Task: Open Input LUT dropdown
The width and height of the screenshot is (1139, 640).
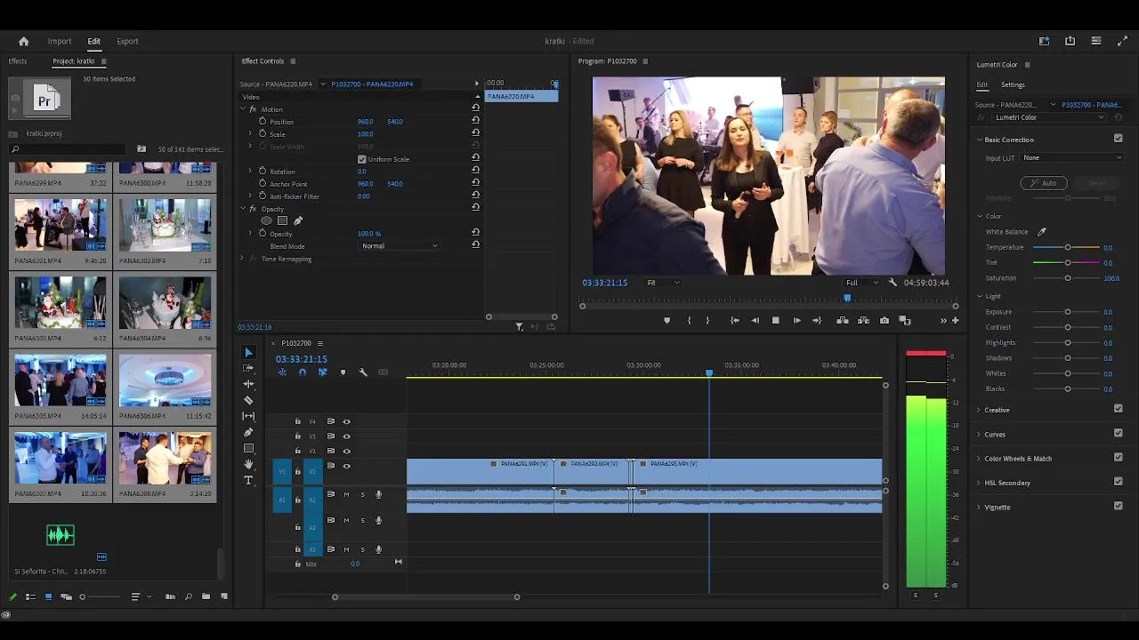Action: [x=1071, y=158]
